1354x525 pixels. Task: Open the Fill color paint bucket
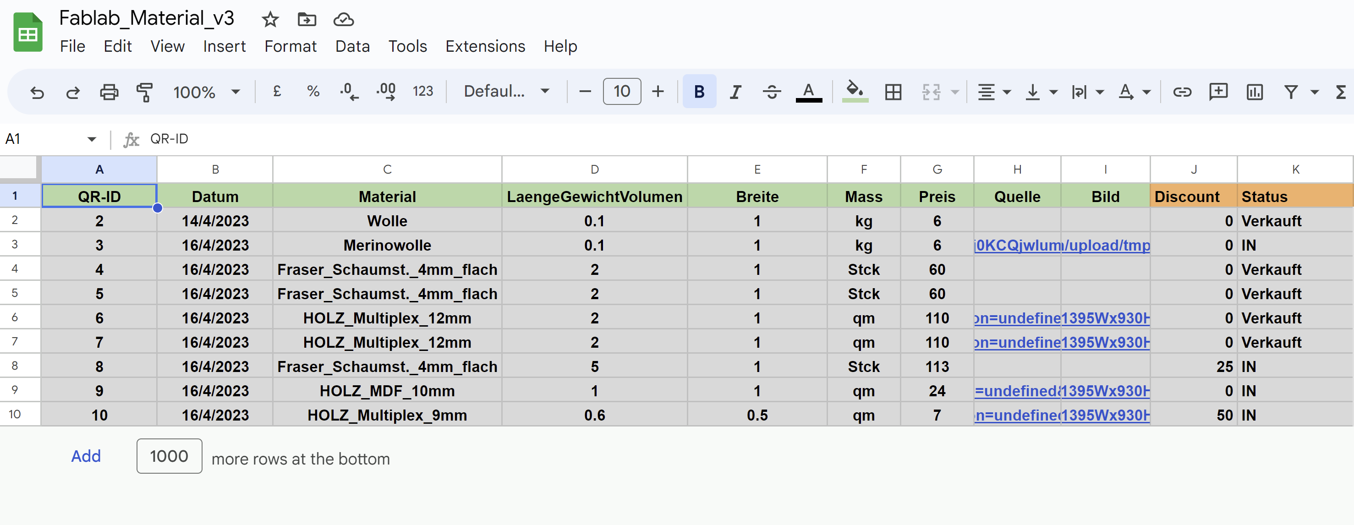[855, 92]
